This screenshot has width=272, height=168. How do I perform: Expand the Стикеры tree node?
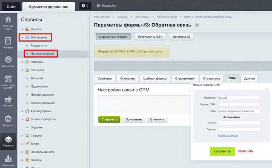22,62
